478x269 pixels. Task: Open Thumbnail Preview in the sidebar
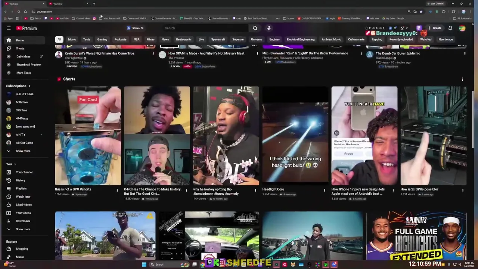pyautogui.click(x=24, y=65)
